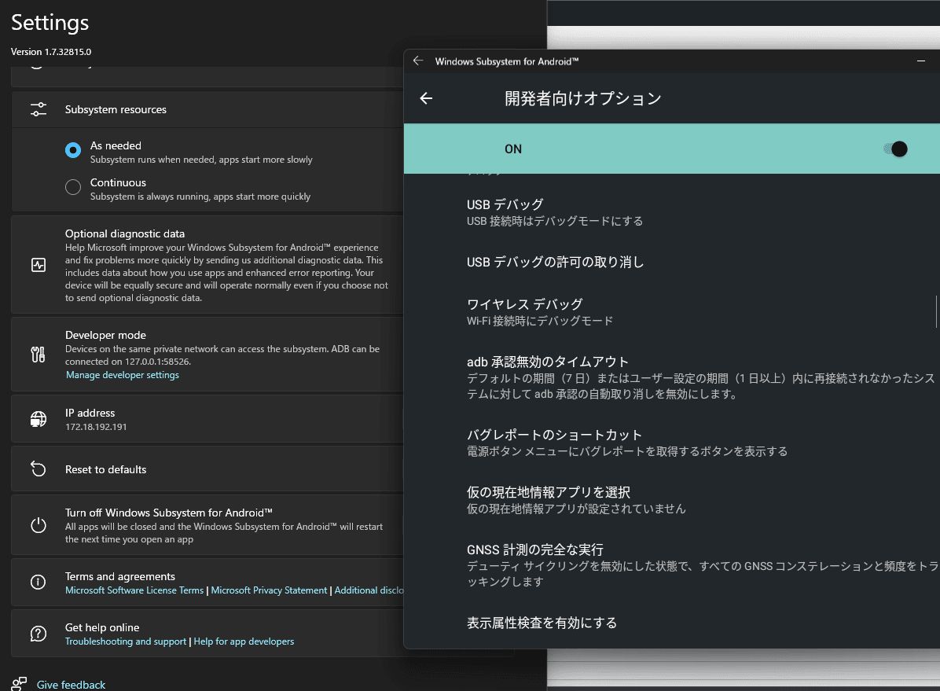The image size is (940, 691).
Task: Click the Optional diagnostic data icon
Action: click(x=39, y=265)
